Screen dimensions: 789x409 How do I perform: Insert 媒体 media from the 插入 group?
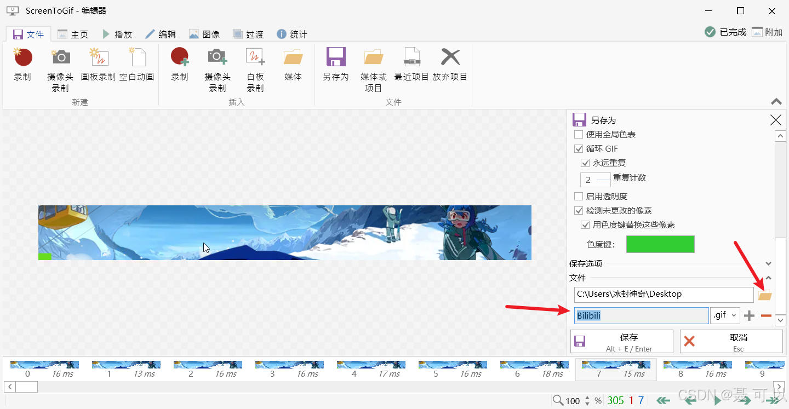pos(293,65)
